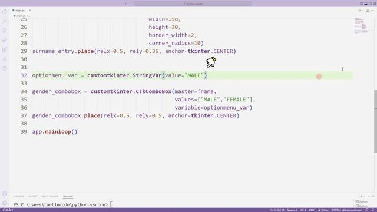Click surname_entry.place on line 29

63,51
